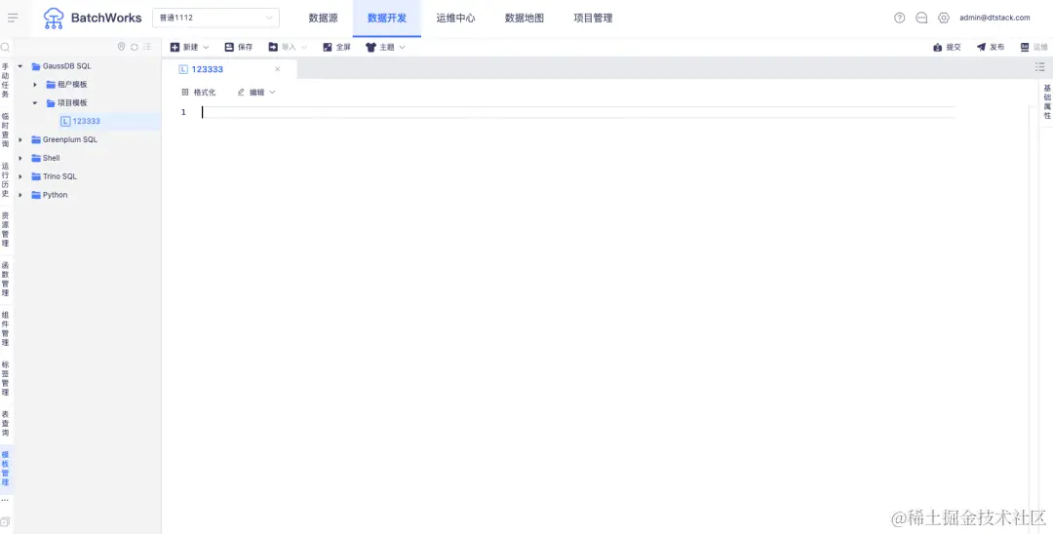Select the Shell folder label
The height and width of the screenshot is (534, 1053).
(x=51, y=158)
